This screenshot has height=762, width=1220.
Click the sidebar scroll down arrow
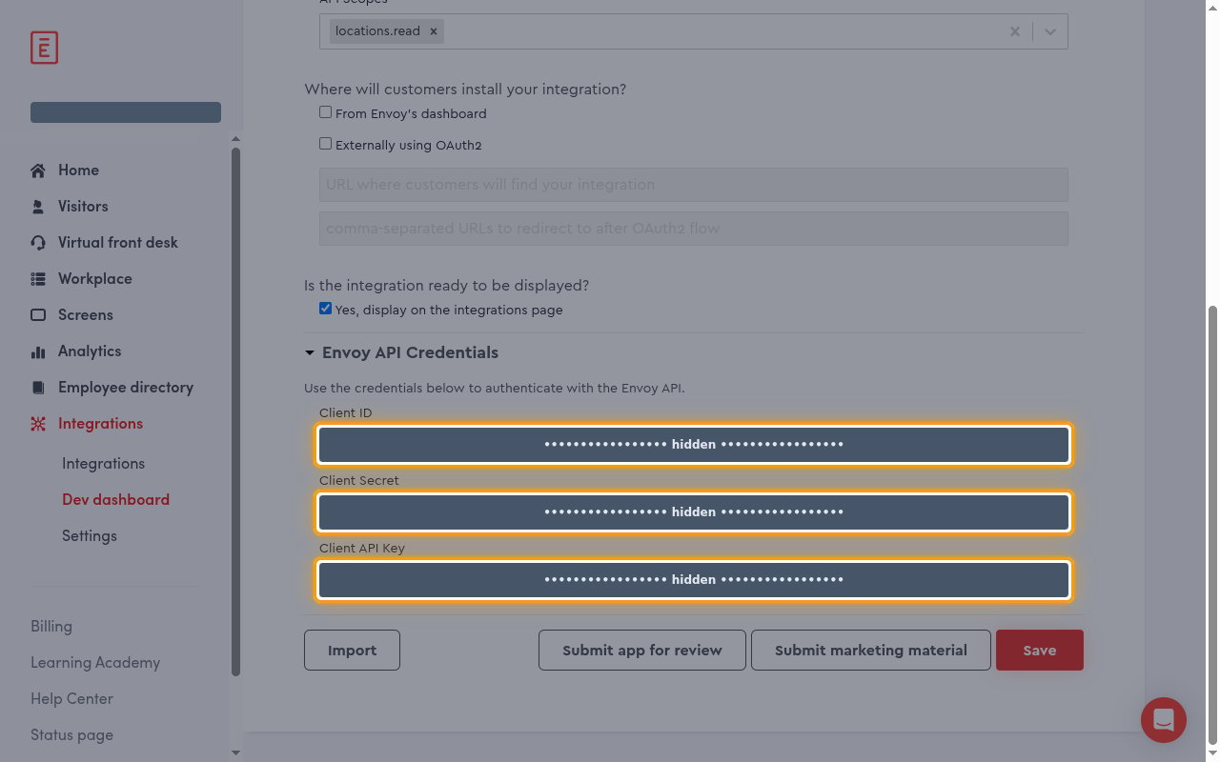235,753
